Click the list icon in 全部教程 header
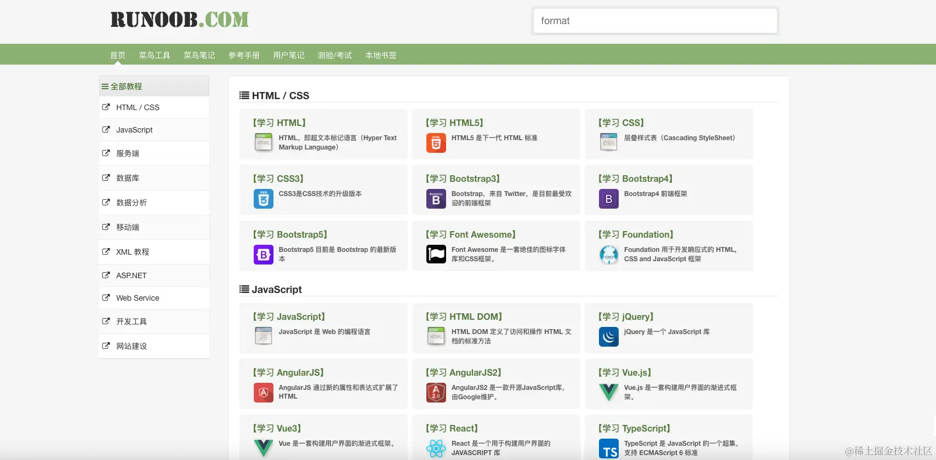This screenshot has width=936, height=460. [x=105, y=87]
